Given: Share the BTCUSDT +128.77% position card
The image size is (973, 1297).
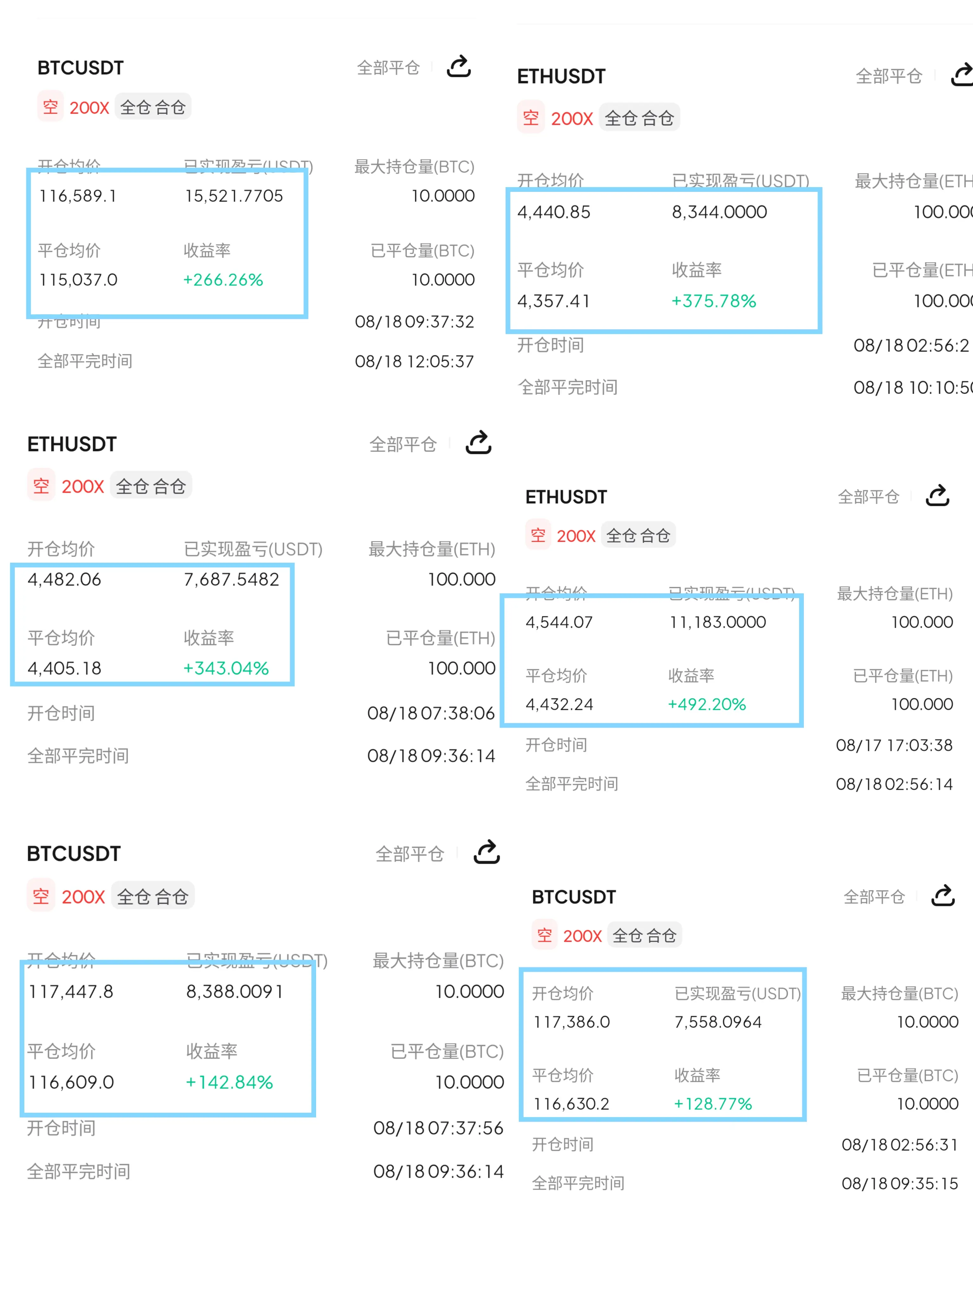Looking at the screenshot, I should coord(943,896).
